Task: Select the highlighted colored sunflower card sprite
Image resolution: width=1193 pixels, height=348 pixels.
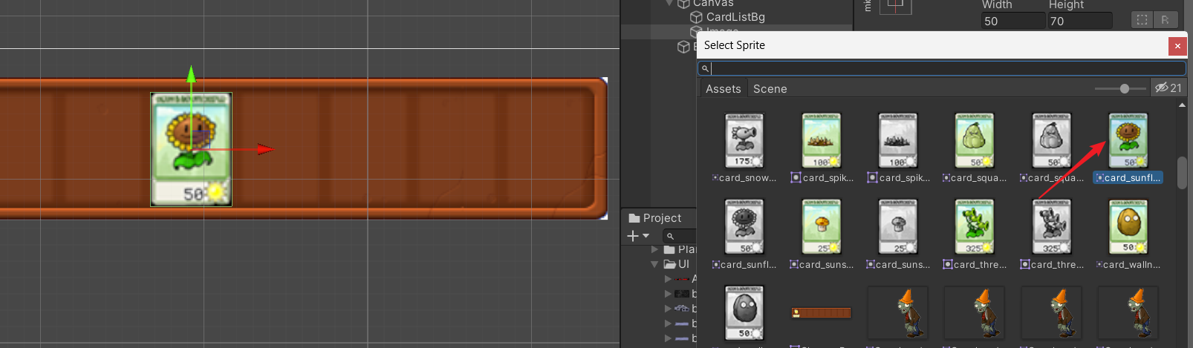Action: 1128,140
